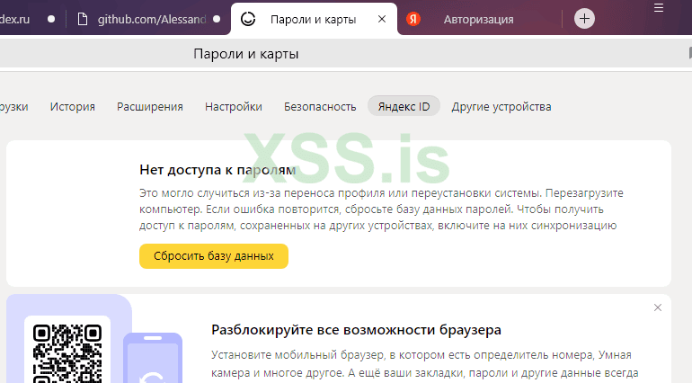Click the Нет доступа к паролям heading
The width and height of the screenshot is (692, 383).
click(x=217, y=170)
